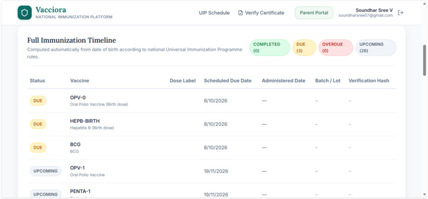Click the 19/11/2026 date in OPV-1 row
This screenshot has width=428, height=199.
(x=216, y=171)
